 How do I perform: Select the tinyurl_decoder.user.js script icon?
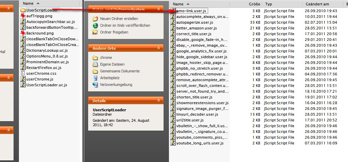173,114
